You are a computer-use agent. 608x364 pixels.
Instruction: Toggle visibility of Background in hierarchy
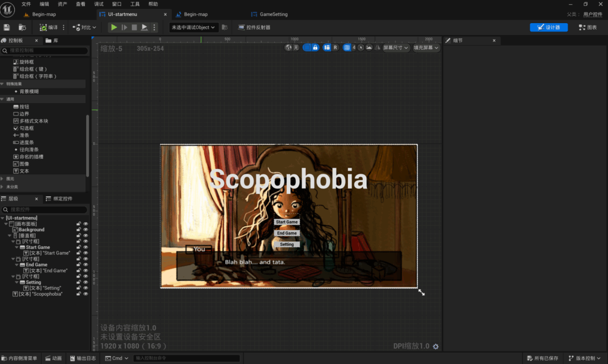pyautogui.click(x=85, y=229)
